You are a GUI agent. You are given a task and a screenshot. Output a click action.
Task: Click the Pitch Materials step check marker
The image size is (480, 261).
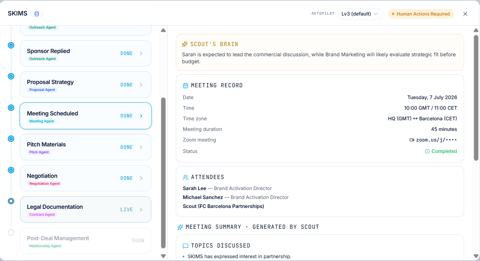(11, 139)
